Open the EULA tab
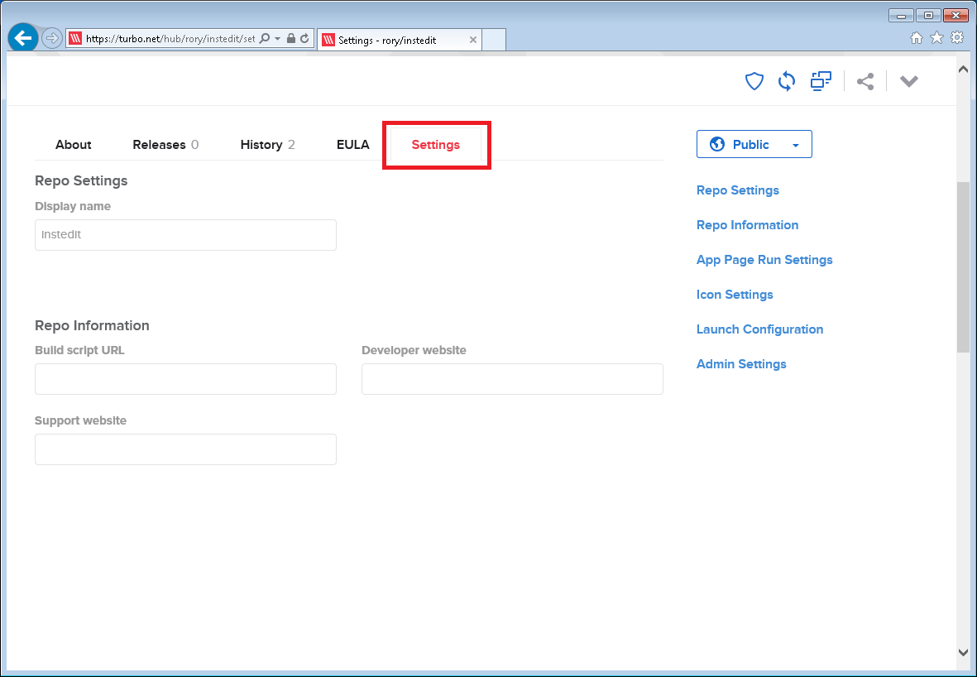 coord(353,144)
